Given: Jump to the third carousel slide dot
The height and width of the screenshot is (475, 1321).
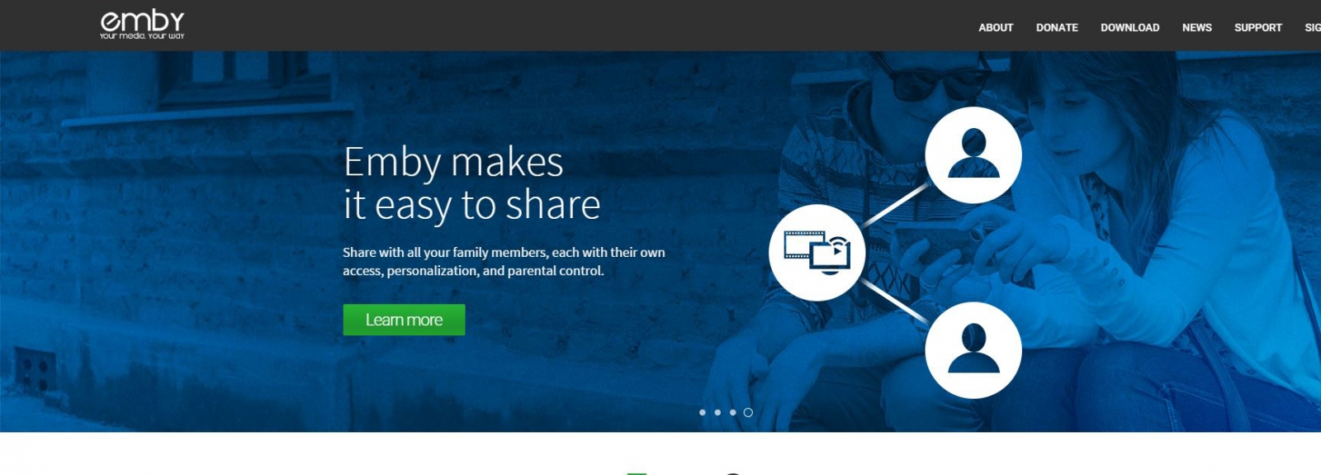Looking at the screenshot, I should (x=732, y=412).
